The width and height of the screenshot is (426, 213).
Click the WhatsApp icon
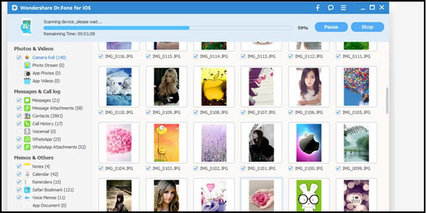point(27,139)
